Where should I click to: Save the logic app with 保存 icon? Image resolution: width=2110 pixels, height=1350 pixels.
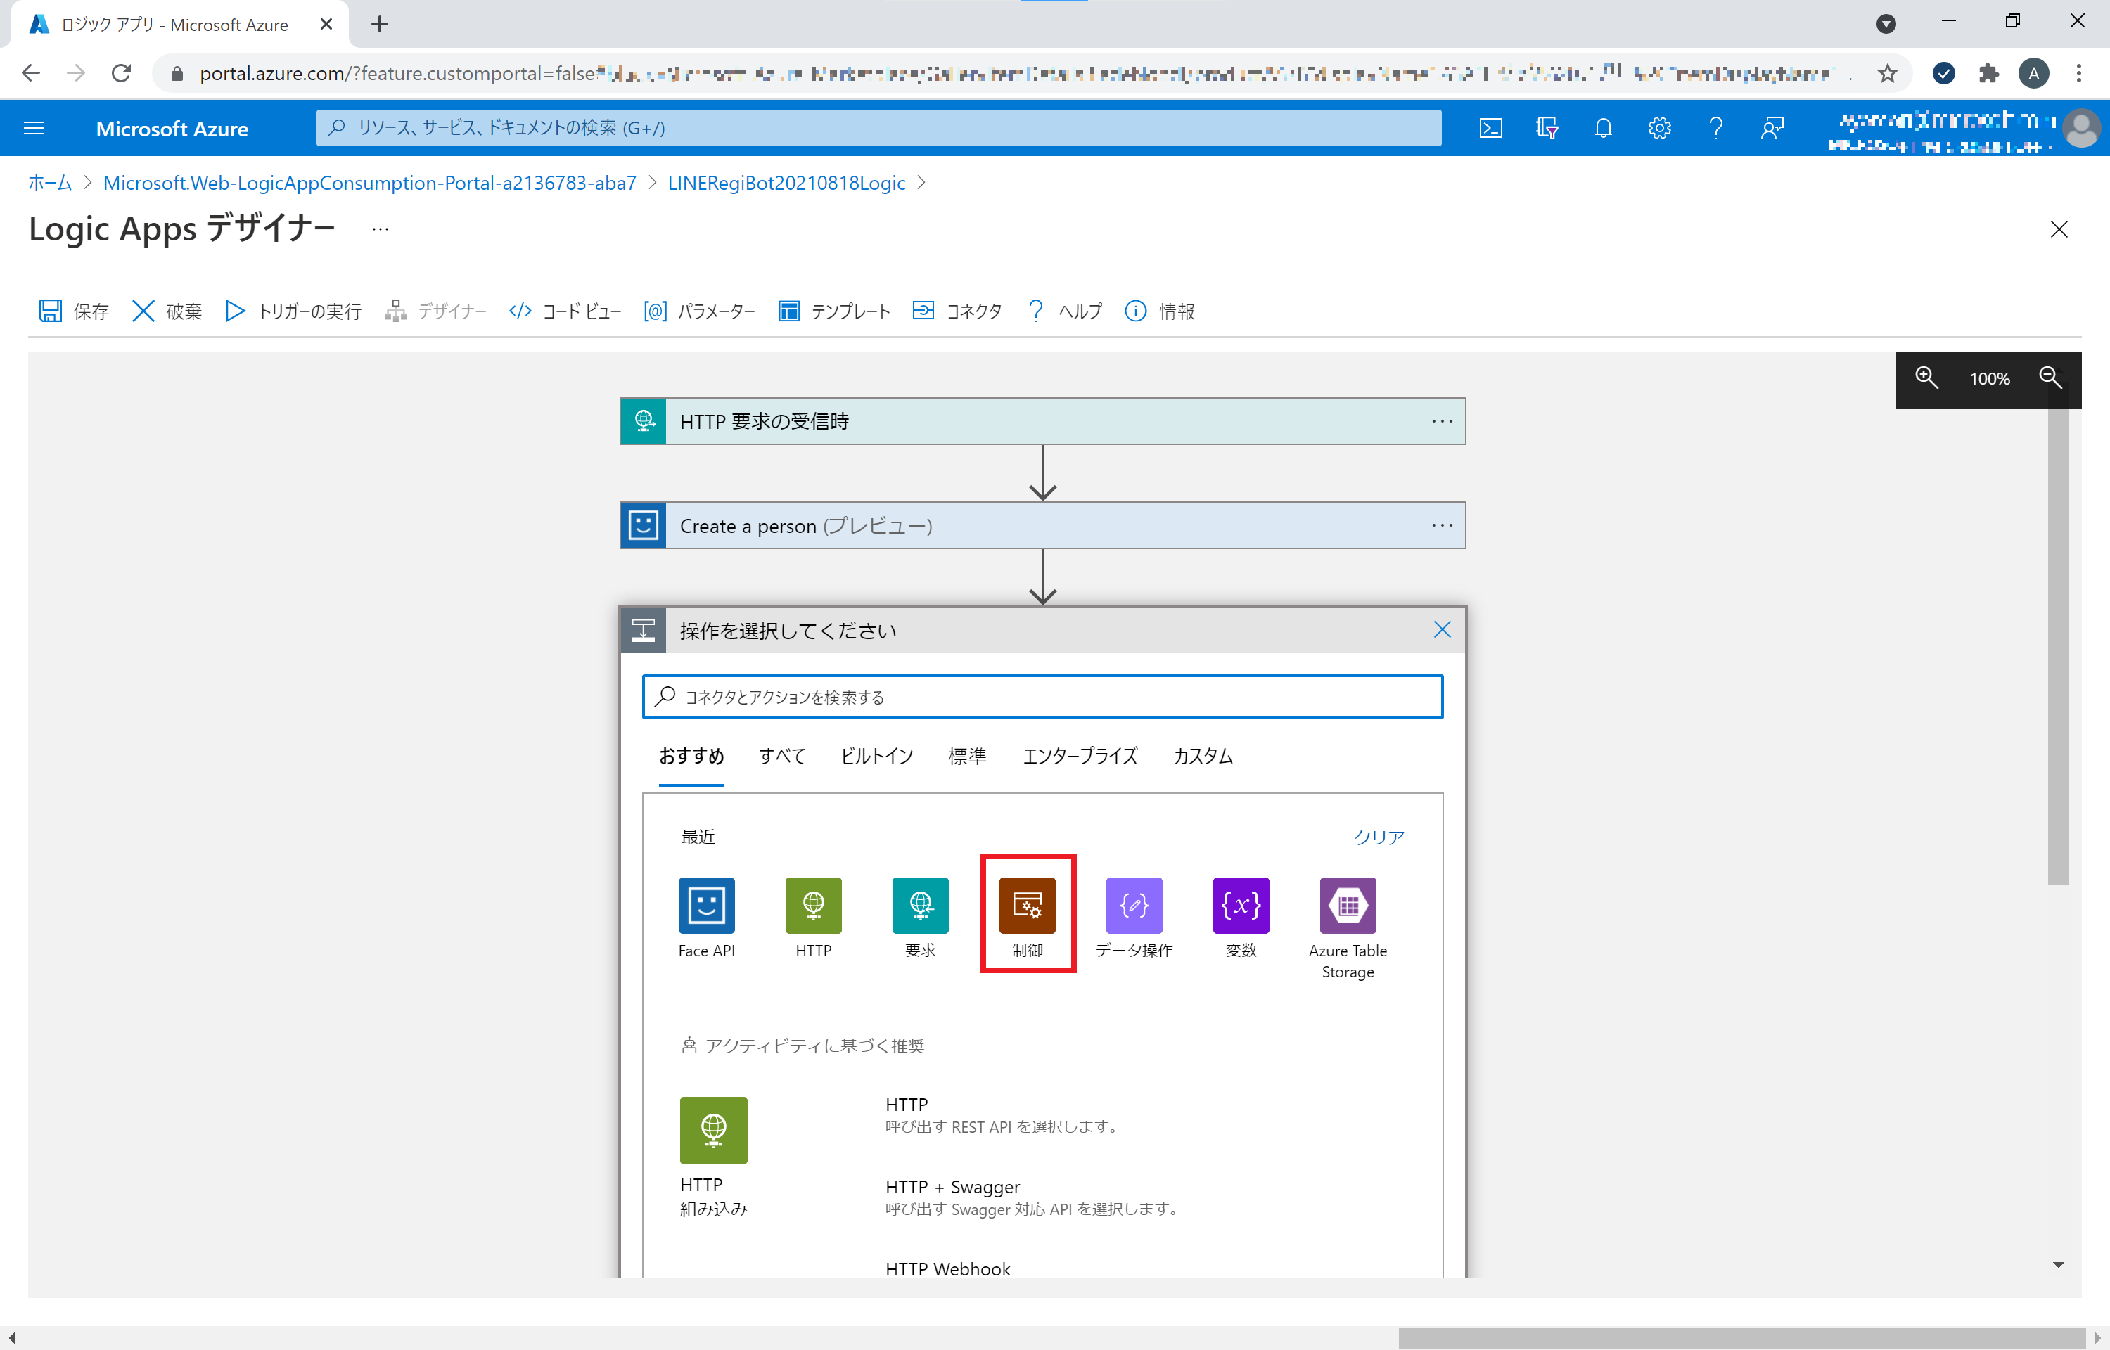tap(72, 311)
